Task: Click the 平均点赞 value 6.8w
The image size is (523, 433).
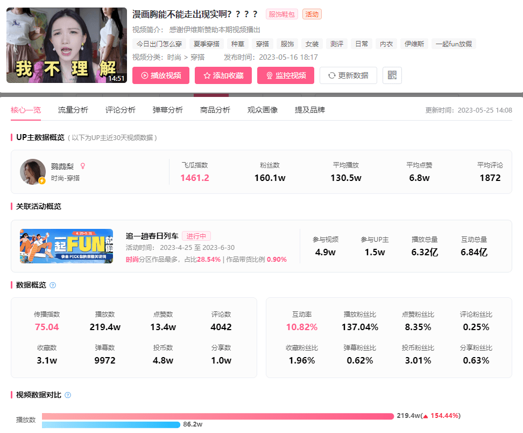Action: click(x=419, y=178)
